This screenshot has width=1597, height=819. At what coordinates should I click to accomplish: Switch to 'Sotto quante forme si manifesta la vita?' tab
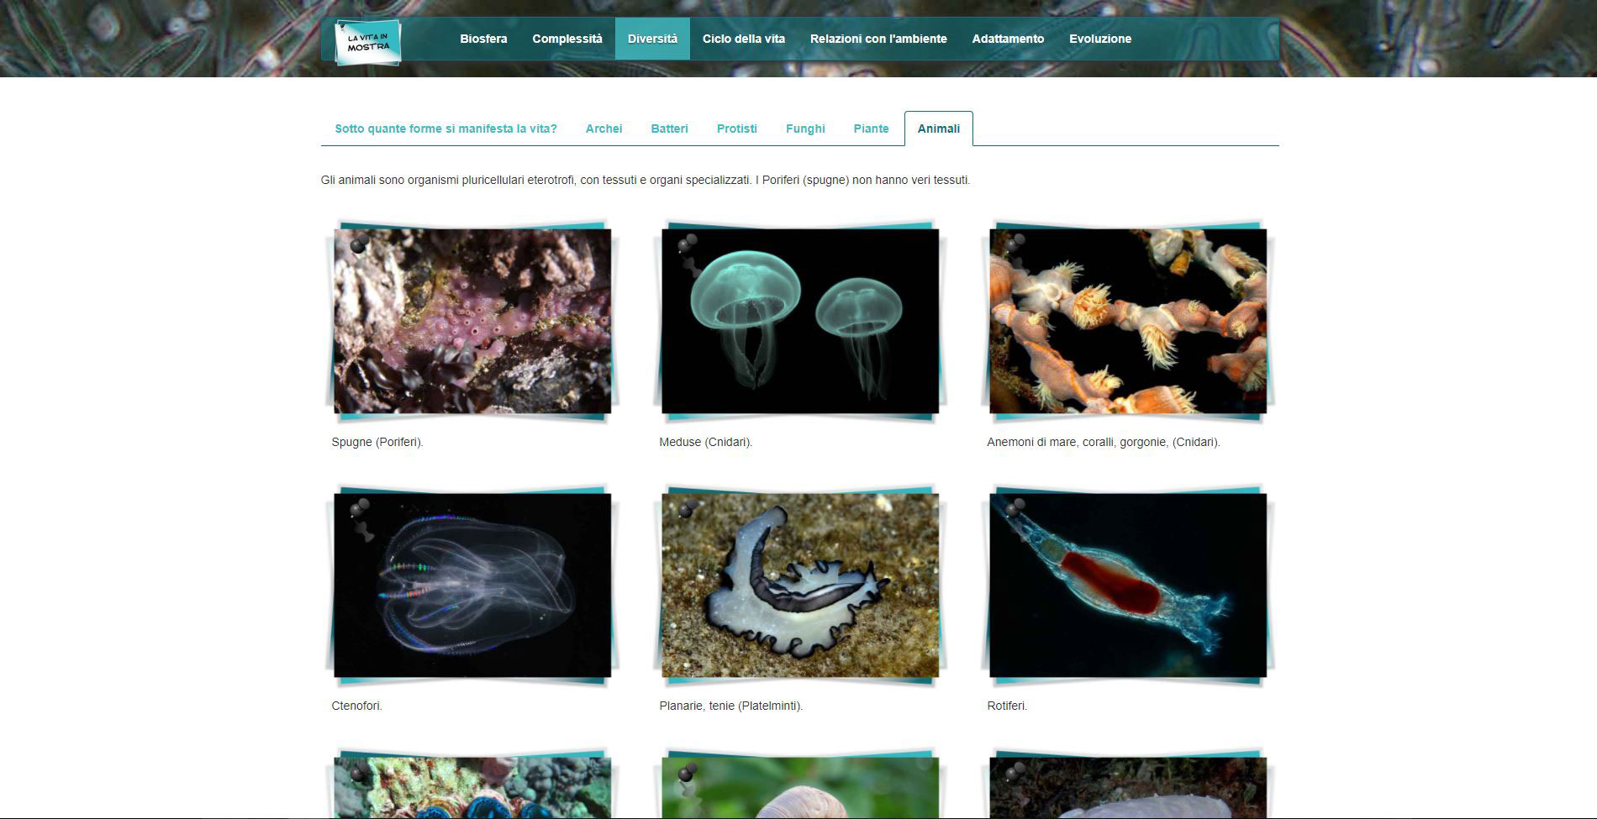coord(445,129)
